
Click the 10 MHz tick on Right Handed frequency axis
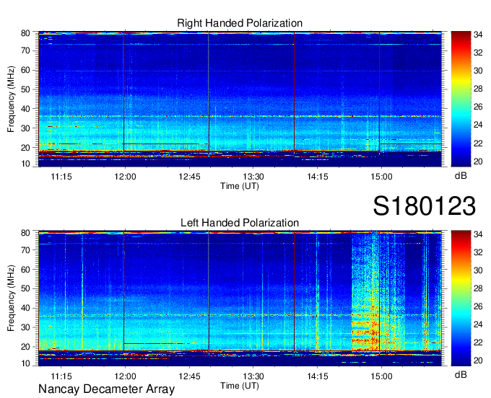click(25, 164)
